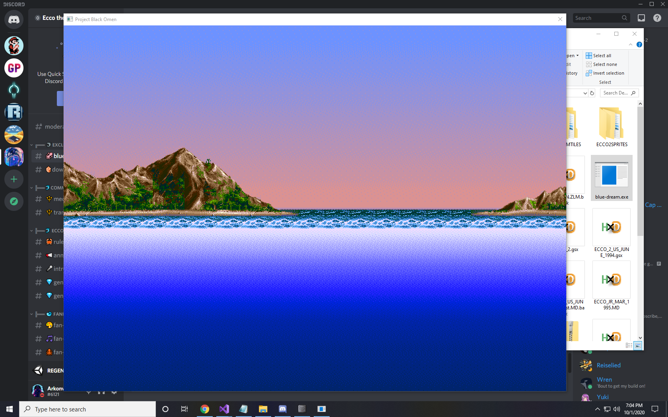This screenshot has height=417, width=668.
Task: Expand the Open dropdown in the ribbon
Action: (573, 56)
